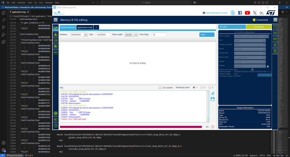Open the right hamburger menu beside Connected
This screenshot has width=290, height=157.
coord(275,20)
